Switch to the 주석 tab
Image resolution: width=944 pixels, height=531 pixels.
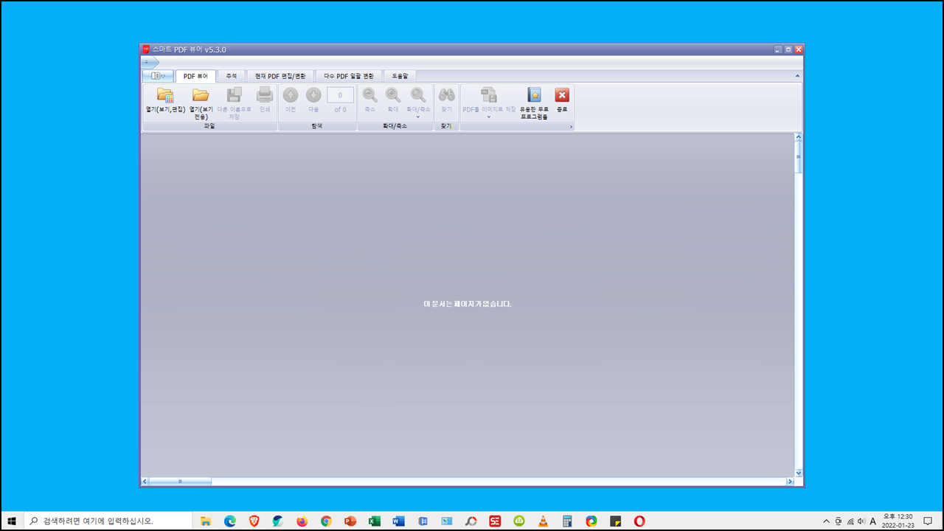coord(232,76)
